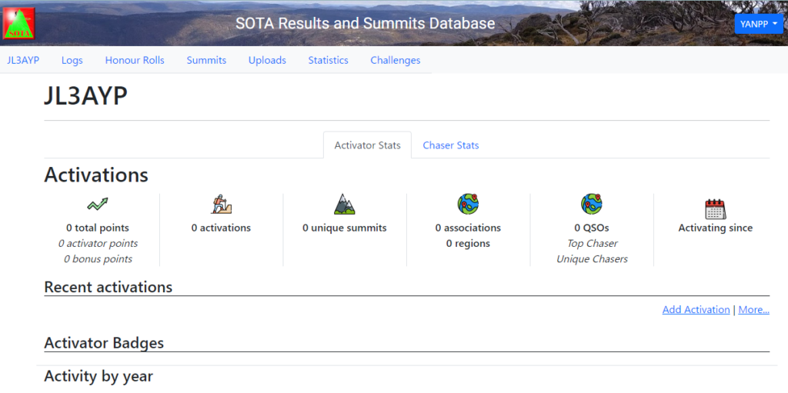This screenshot has width=788, height=393.
Task: Open the Logs menu
Action: [x=72, y=60]
